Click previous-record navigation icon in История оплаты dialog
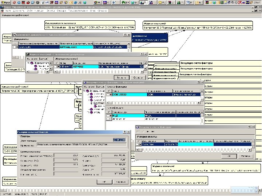This screenshot has width=262, height=196. (143, 131)
